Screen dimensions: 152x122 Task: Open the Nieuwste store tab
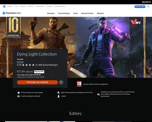point(51,13)
